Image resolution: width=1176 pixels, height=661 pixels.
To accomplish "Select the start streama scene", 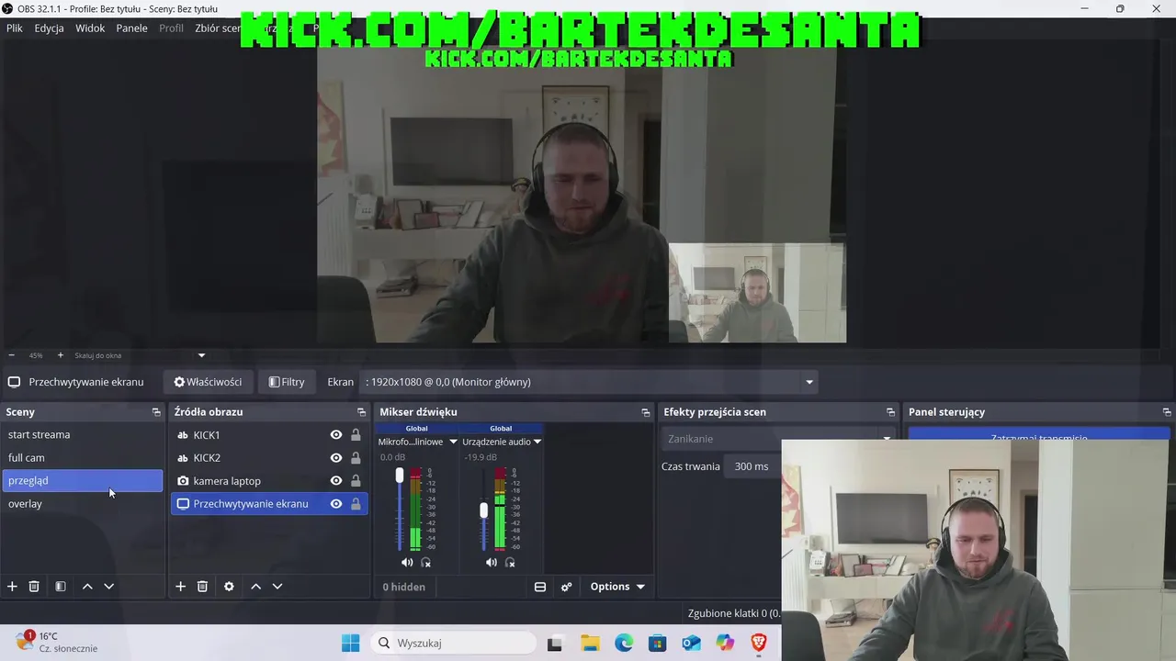I will click(82, 435).
